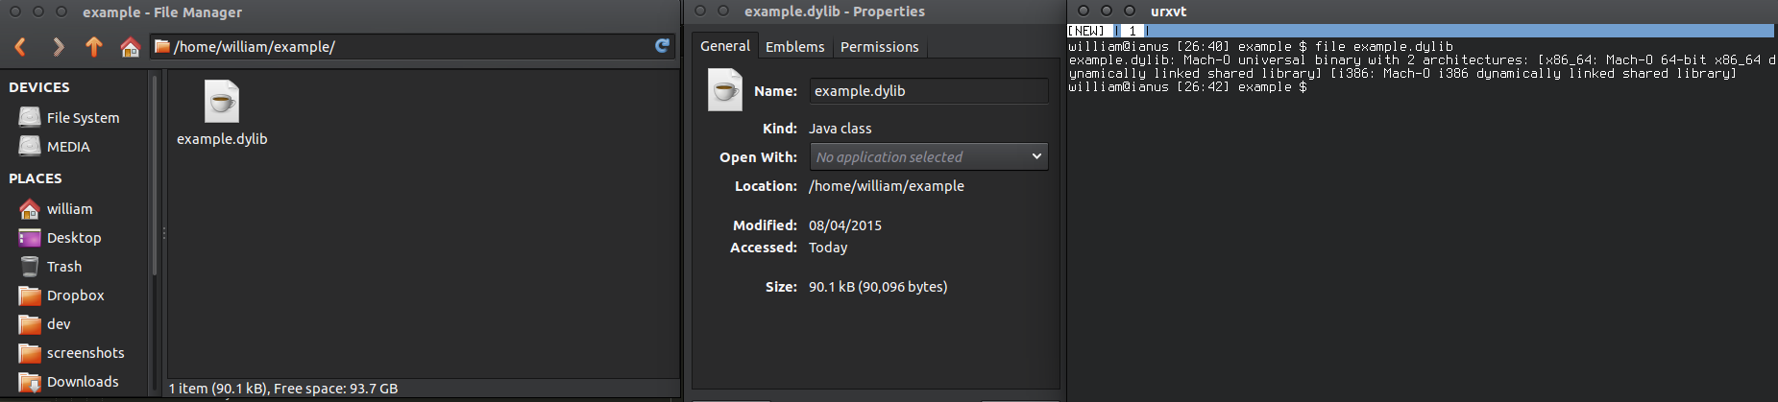Viewport: 1778px width, 402px height.
Task: Switch to the Emblems tab
Action: click(794, 47)
